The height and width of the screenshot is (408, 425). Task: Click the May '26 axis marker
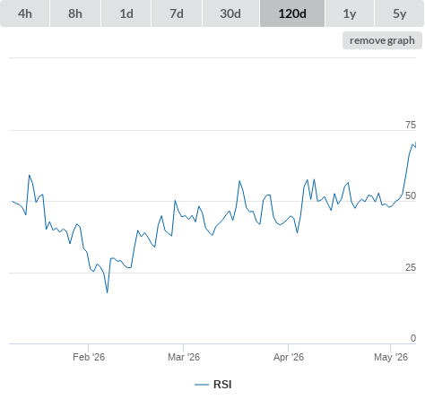click(x=391, y=357)
